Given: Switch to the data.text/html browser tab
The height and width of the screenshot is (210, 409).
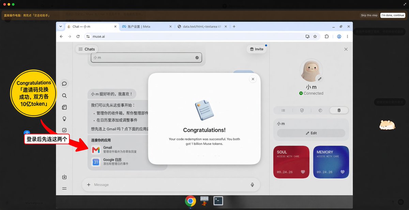Looking at the screenshot, I should click(201, 27).
